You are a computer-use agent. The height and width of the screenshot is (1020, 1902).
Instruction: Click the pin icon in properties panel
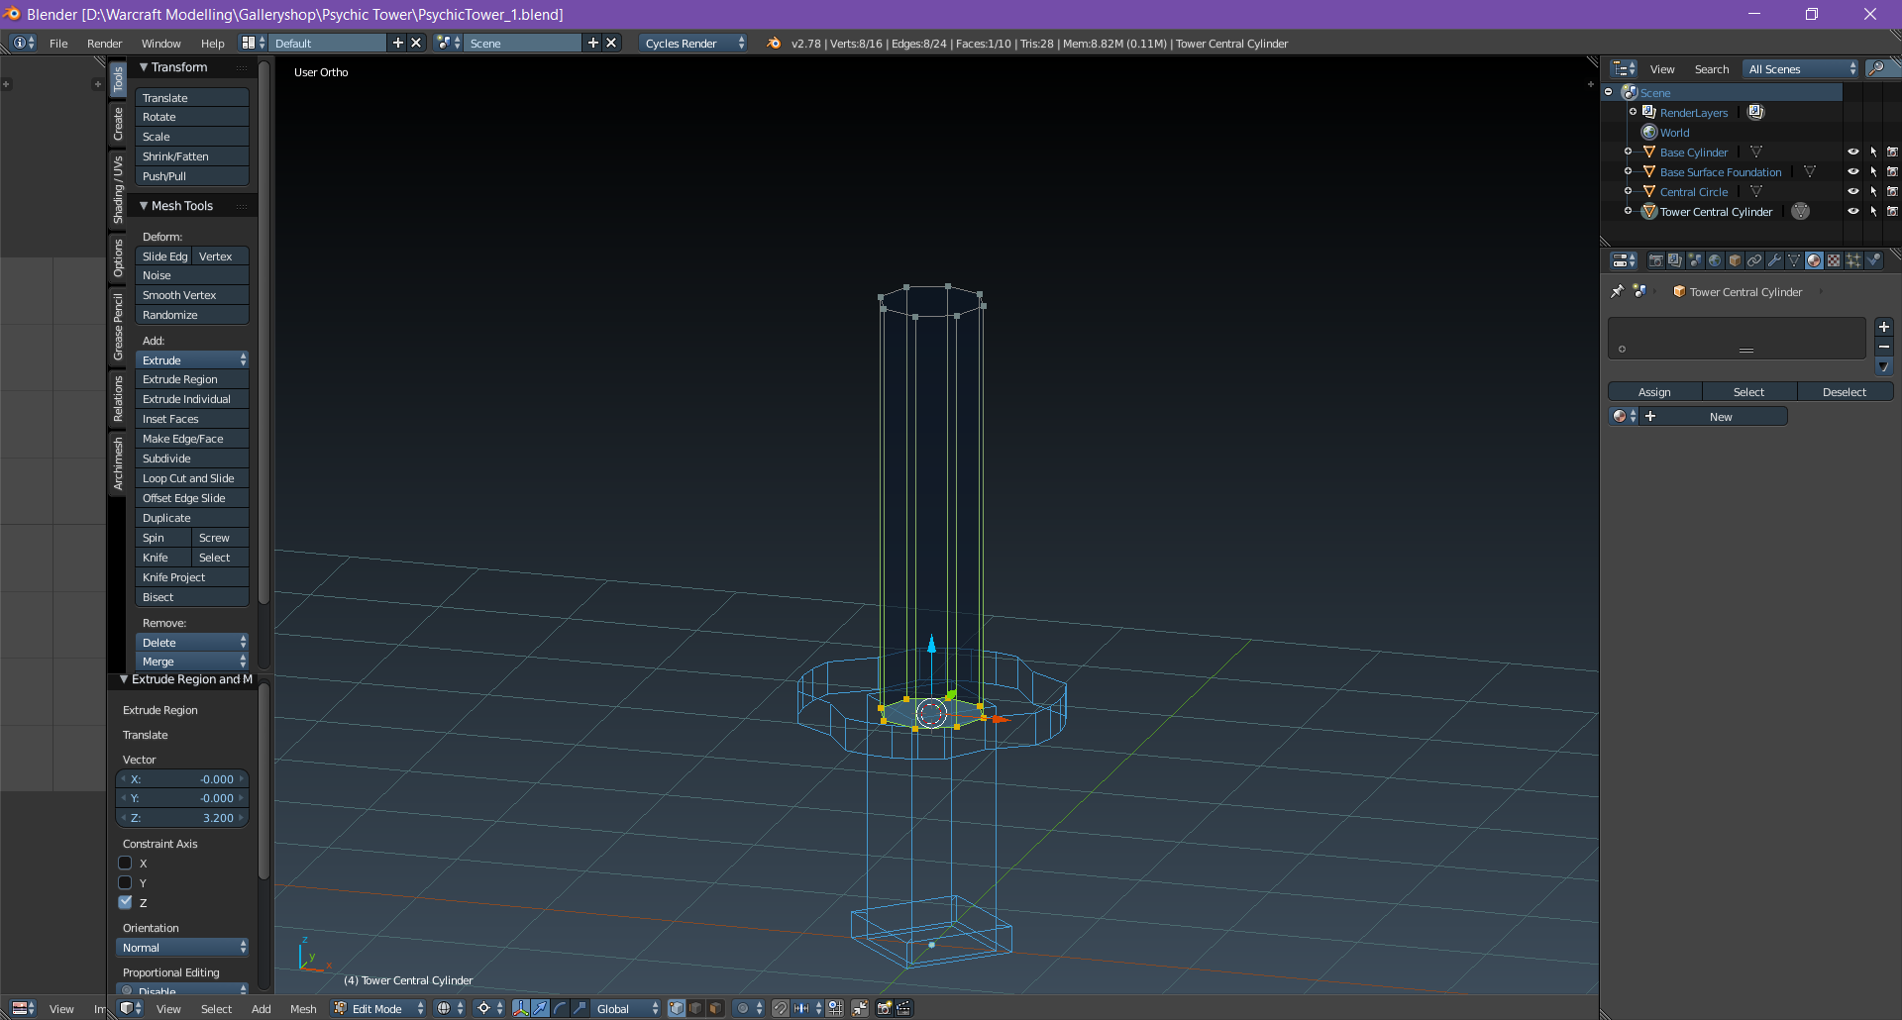coord(1618,291)
